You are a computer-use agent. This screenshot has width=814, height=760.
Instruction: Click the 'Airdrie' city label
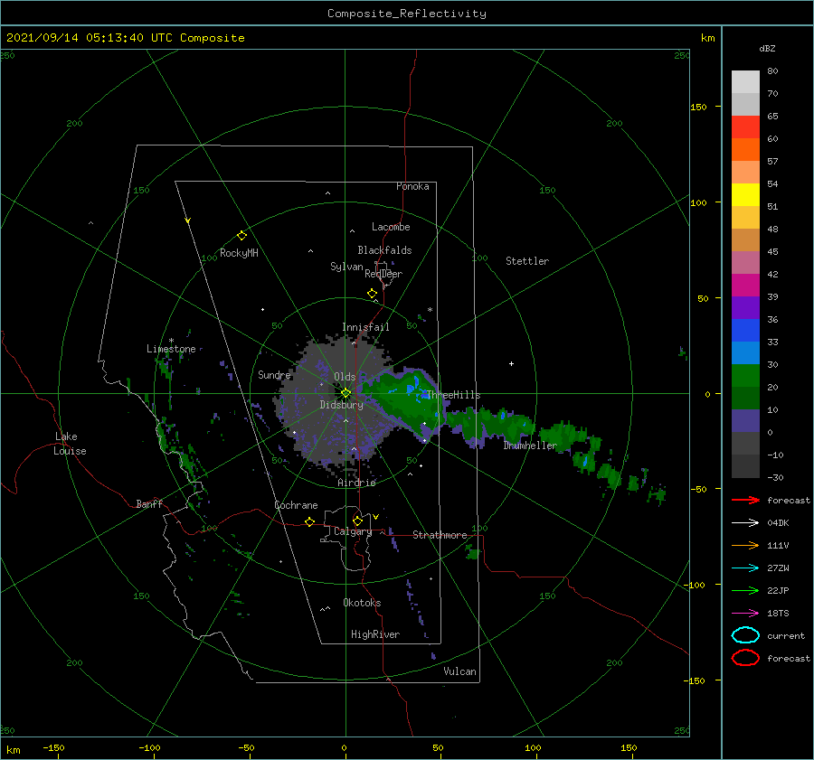pyautogui.click(x=356, y=483)
